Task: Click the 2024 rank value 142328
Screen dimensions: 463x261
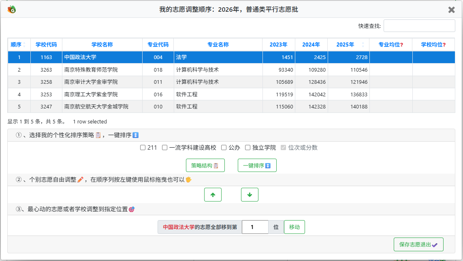Action: click(x=317, y=106)
